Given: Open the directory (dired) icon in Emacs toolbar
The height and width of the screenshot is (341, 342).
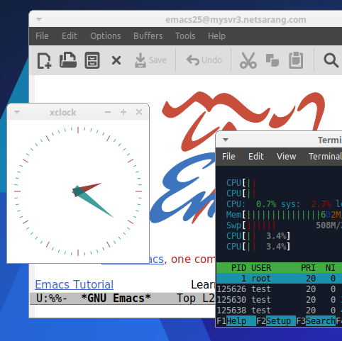Looking at the screenshot, I should [x=92, y=60].
